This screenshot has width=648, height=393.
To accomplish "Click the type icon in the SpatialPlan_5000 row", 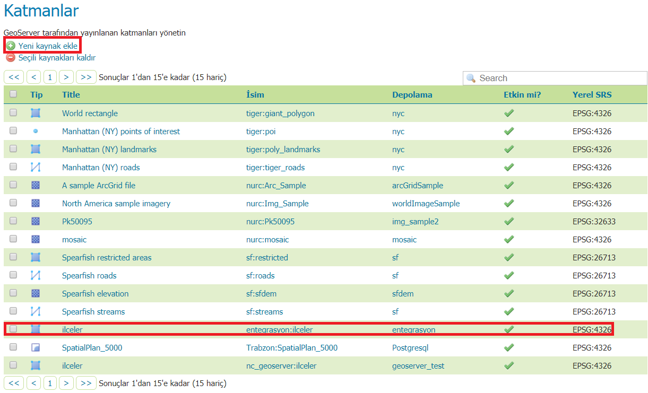I will [x=36, y=347].
